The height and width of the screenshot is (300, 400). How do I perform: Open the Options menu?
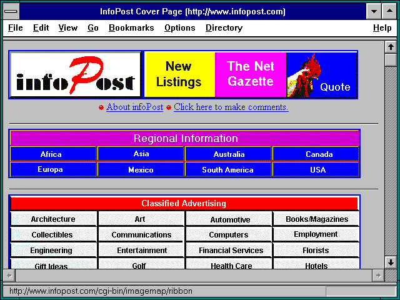180,27
